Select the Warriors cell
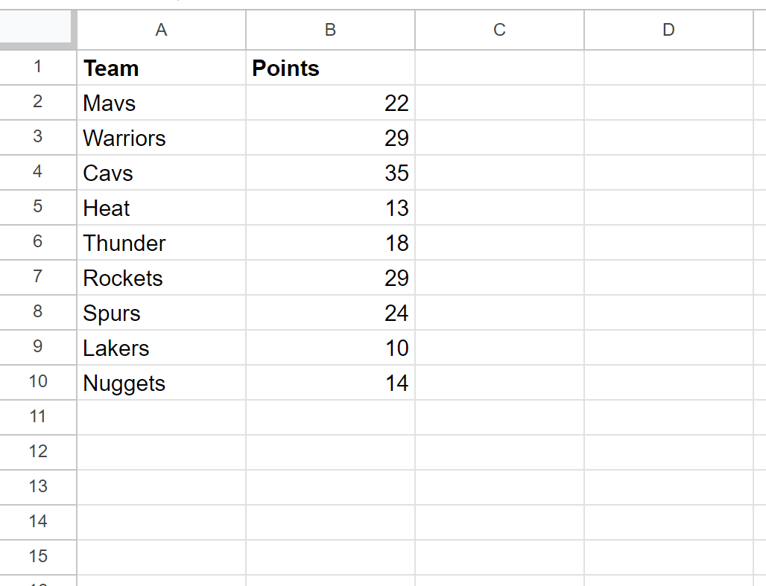 coord(161,138)
